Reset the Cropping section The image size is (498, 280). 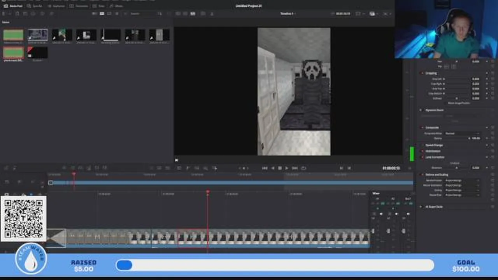click(x=493, y=73)
